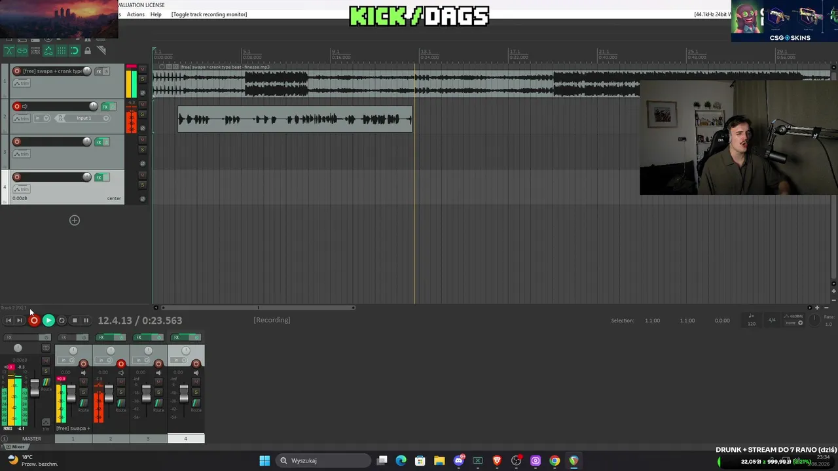This screenshot has width=838, height=471.
Task: Open the Help menu
Action: 156,14
